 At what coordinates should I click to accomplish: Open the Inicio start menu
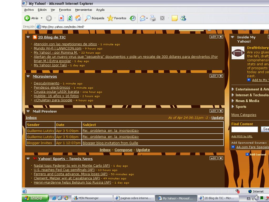click(x=35, y=198)
